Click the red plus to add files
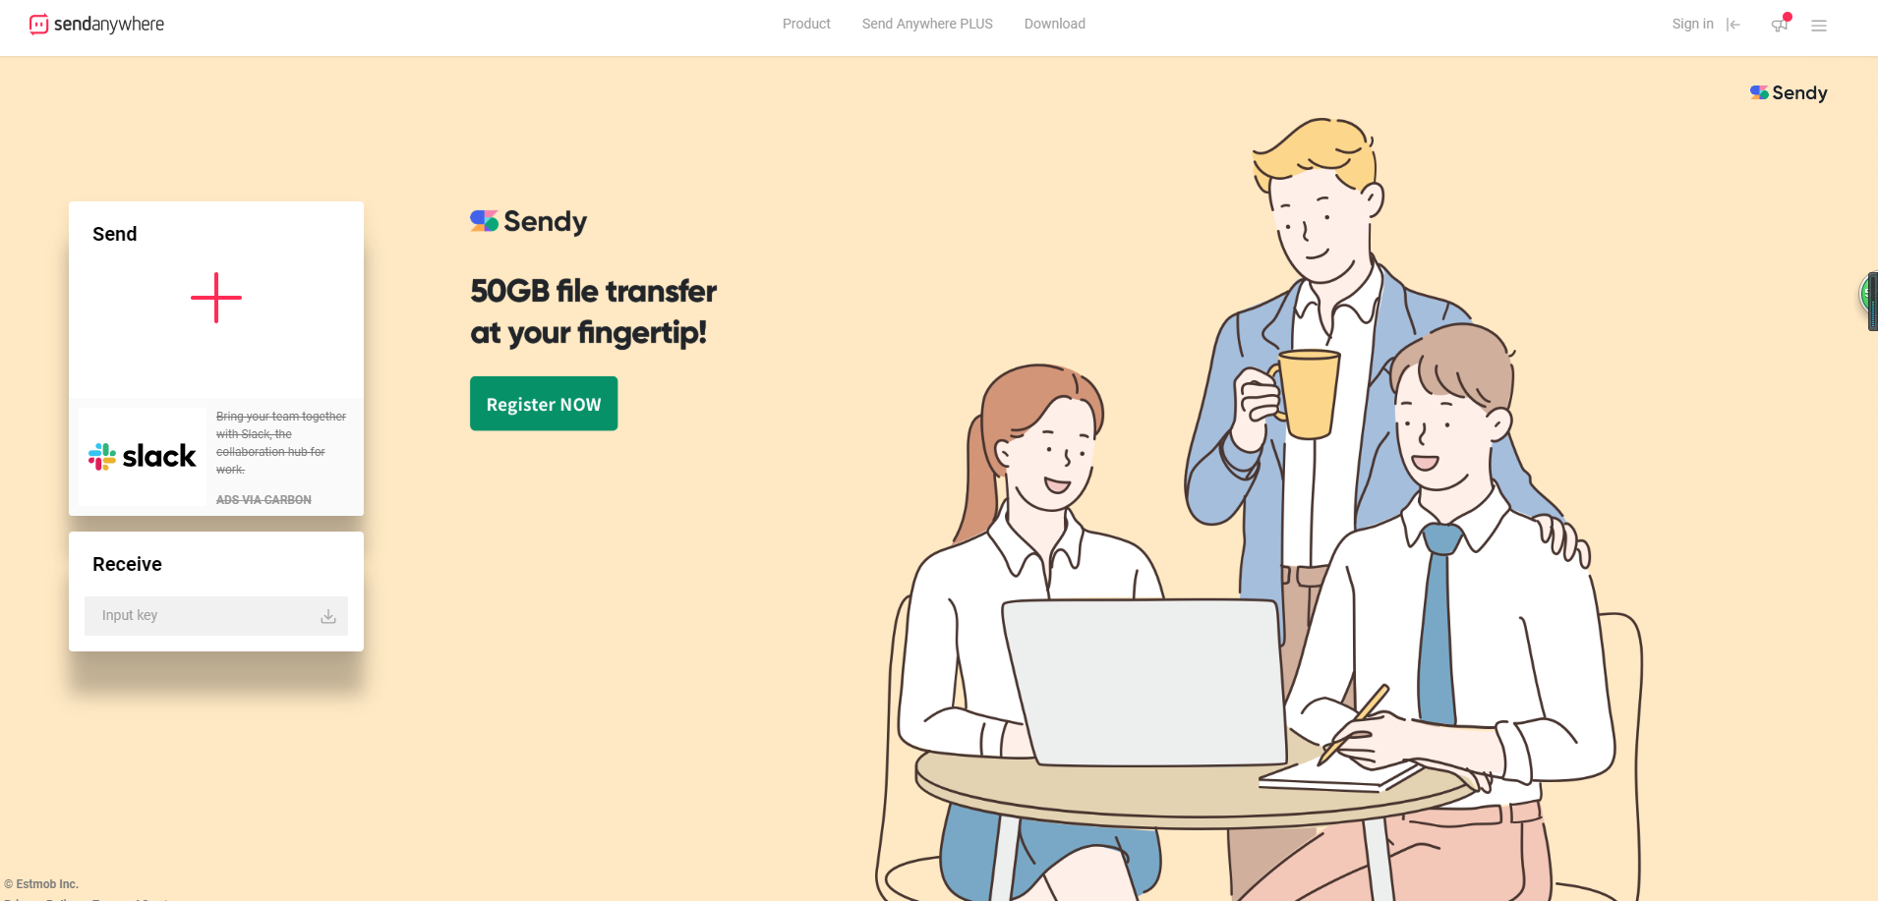The width and height of the screenshot is (1878, 901). (216, 298)
